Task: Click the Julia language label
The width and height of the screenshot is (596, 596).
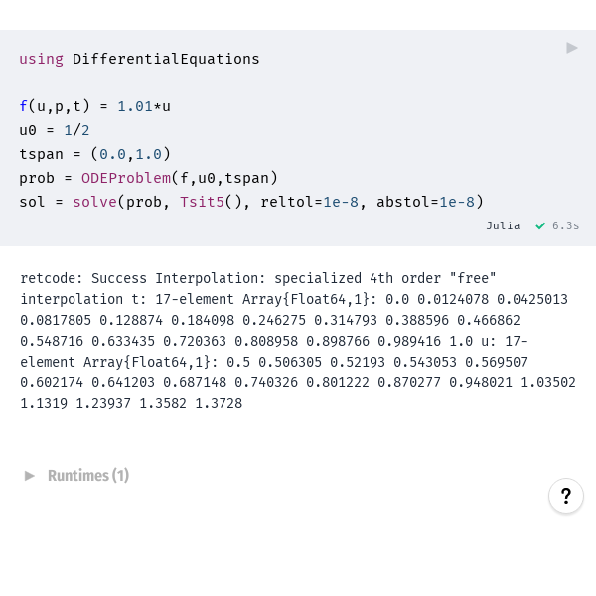Action: click(x=503, y=225)
